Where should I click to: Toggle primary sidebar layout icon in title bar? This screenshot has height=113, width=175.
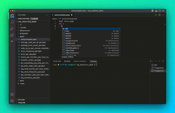pyautogui.click(x=153, y=11)
